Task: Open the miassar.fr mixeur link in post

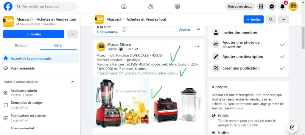Action: tap(137, 73)
